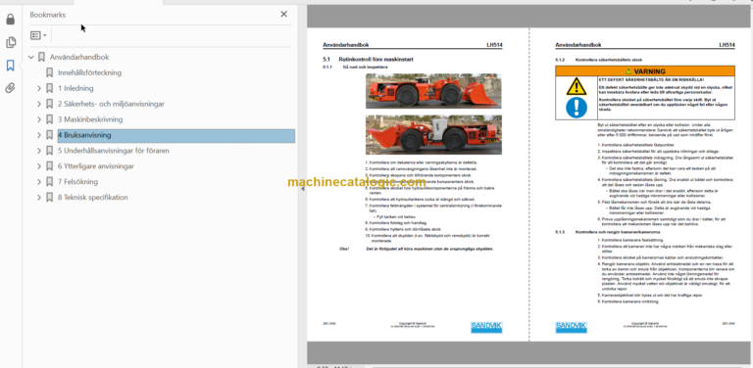Expand the 4 Bruksanvisning bookmark

(x=39, y=135)
